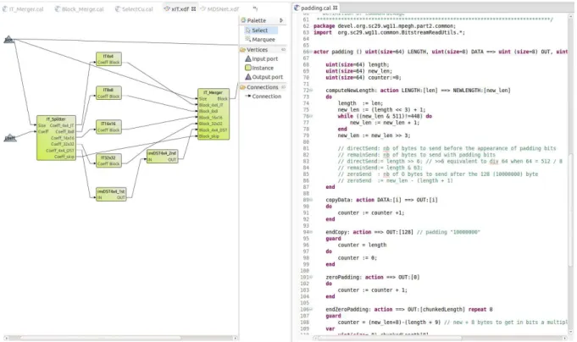Image resolution: width=577 pixels, height=342 pixels.
Task: Select the IT16x16 instance node
Action: (108, 126)
